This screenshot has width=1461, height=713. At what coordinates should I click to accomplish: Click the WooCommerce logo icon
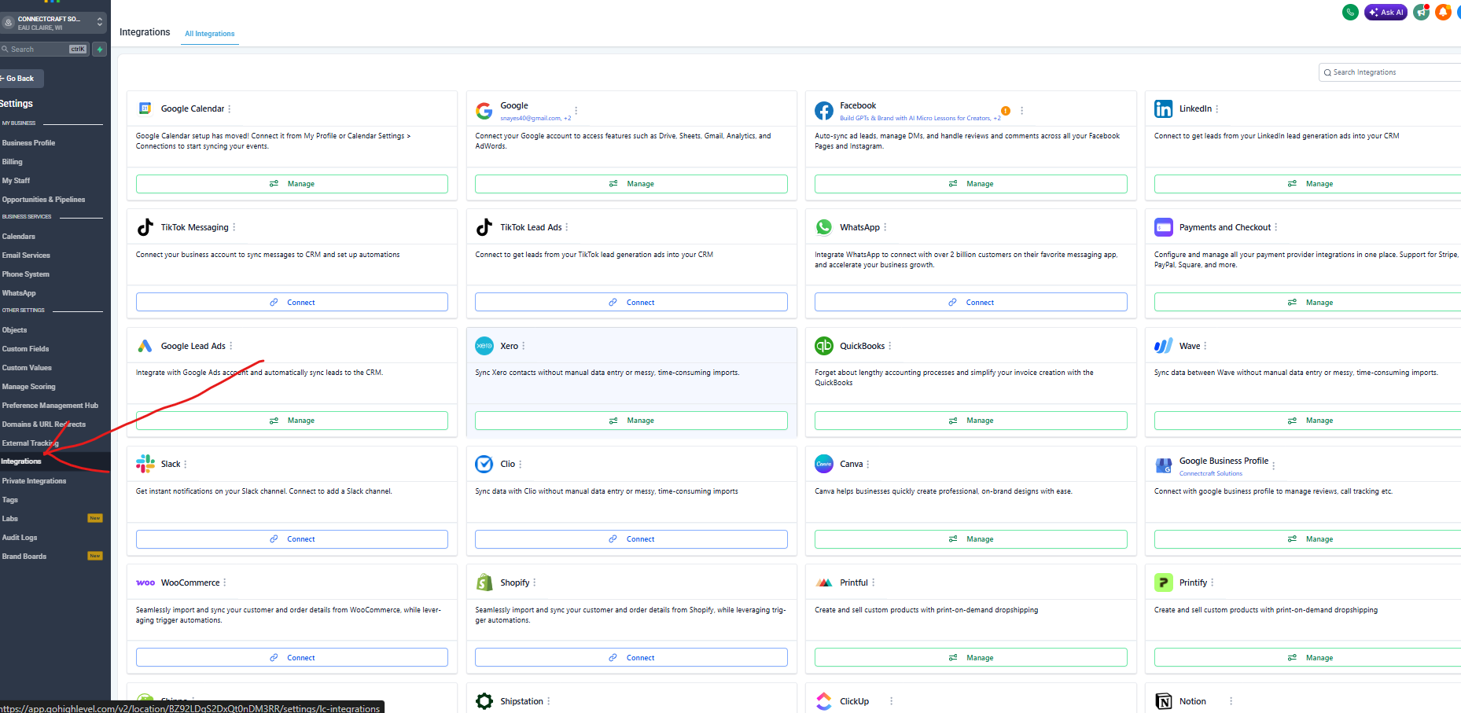145,583
